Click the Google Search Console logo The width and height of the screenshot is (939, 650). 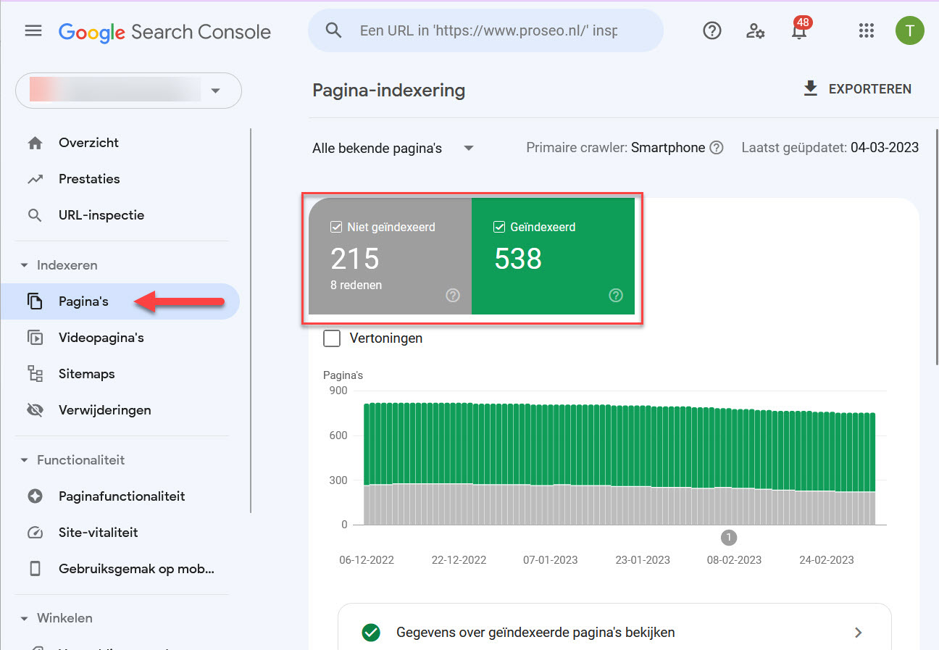pos(164,32)
